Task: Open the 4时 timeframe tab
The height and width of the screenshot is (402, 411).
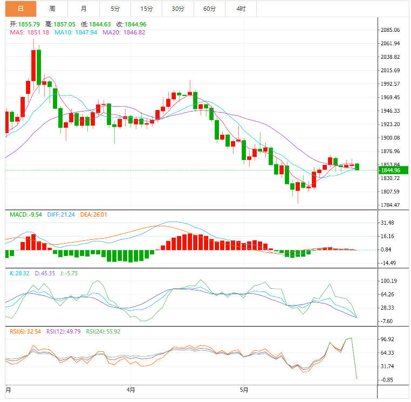Action: click(x=241, y=9)
